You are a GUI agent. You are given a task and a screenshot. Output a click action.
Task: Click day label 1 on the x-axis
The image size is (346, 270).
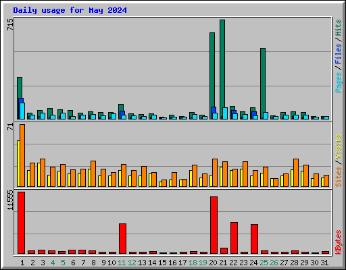pyautogui.click(x=22, y=263)
